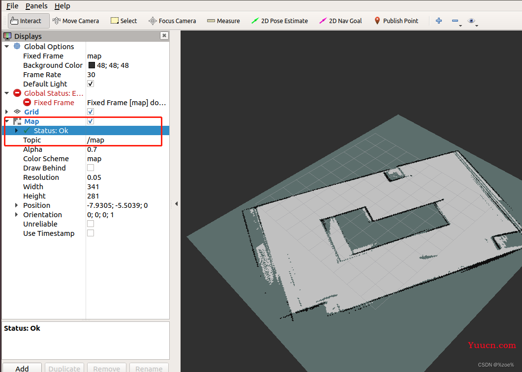Viewport: 522px width, 372px height.
Task: Click the Background Color swatch
Action: [92, 65]
